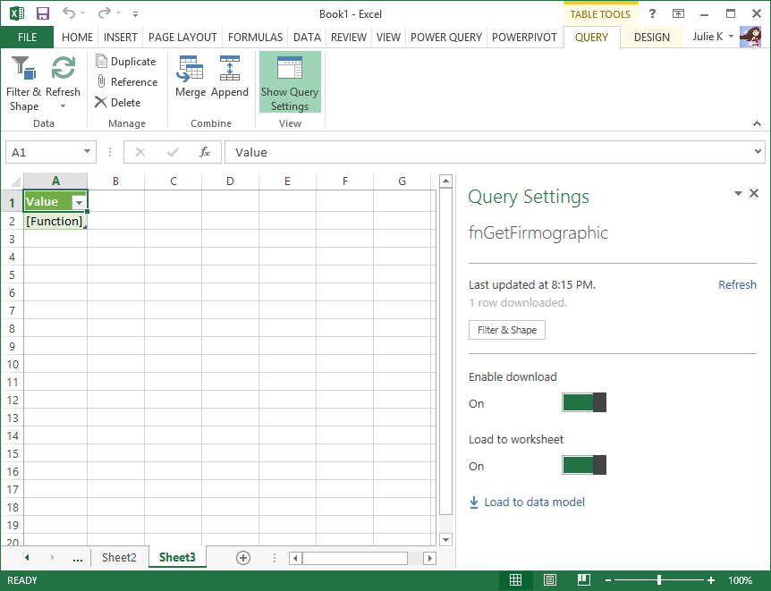Close the Query Settings pane
This screenshot has width=771, height=591.
click(x=754, y=193)
